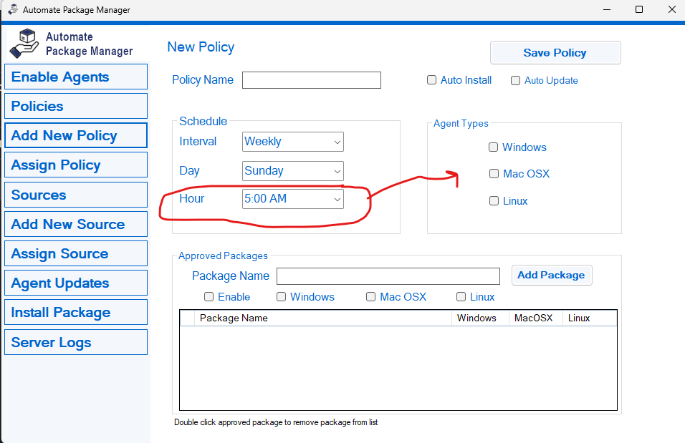Image resolution: width=685 pixels, height=443 pixels.
Task: Click the Add Package button
Action: pos(551,276)
